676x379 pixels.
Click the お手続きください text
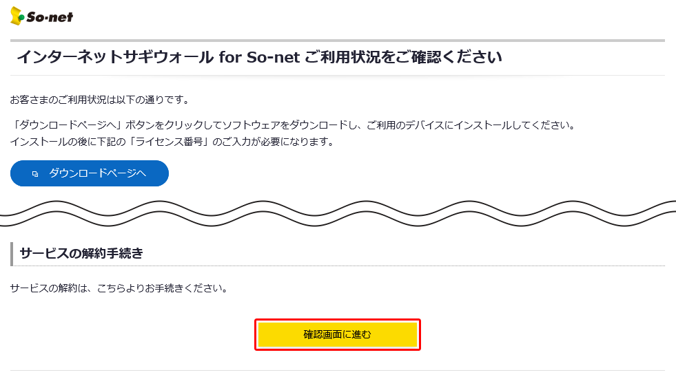(x=194, y=288)
